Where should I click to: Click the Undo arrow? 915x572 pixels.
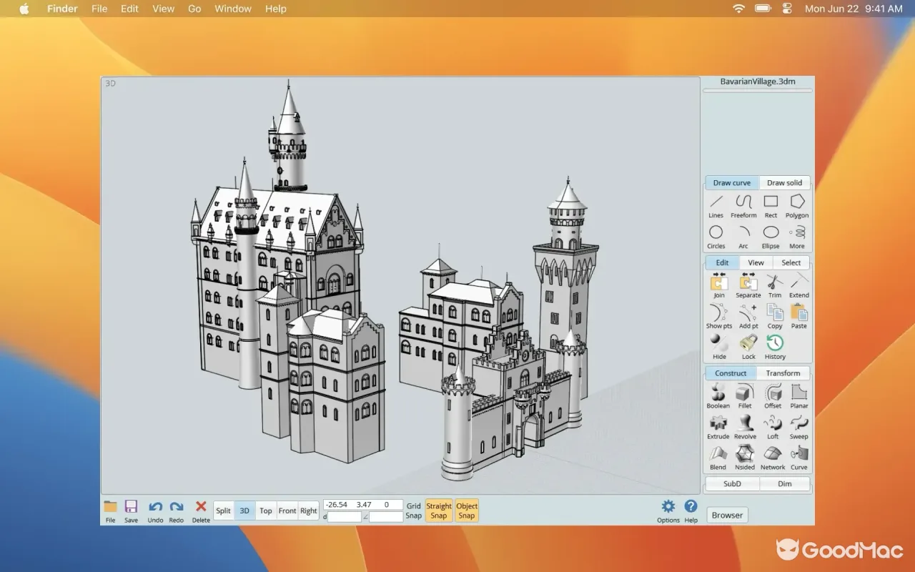click(155, 511)
